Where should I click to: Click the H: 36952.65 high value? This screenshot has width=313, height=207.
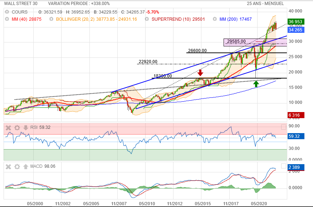tap(78, 12)
